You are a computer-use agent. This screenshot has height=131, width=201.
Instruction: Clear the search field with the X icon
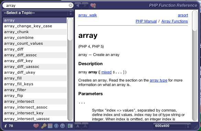click(x=70, y=5)
